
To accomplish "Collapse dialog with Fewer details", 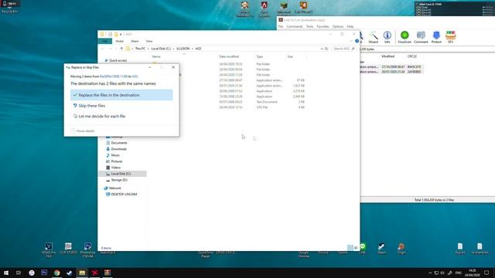I will [x=83, y=131].
